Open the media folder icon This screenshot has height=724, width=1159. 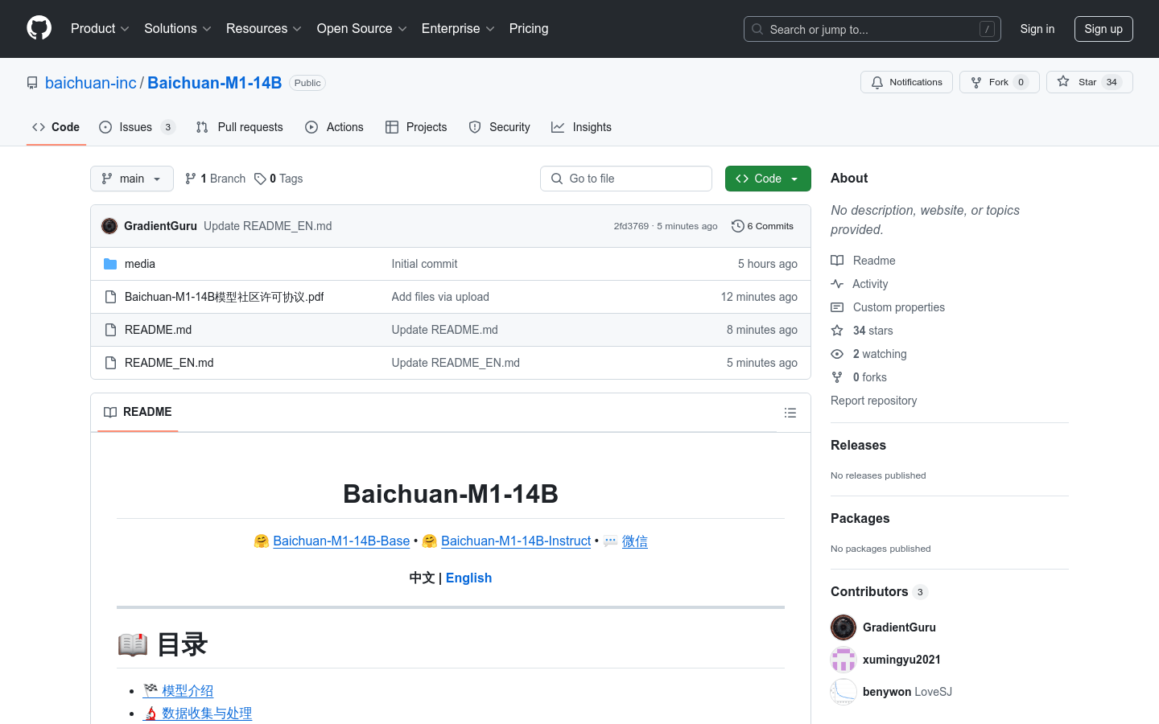tap(110, 263)
